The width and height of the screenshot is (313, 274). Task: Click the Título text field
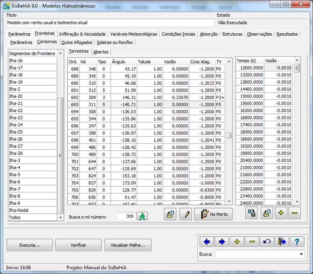110,22
